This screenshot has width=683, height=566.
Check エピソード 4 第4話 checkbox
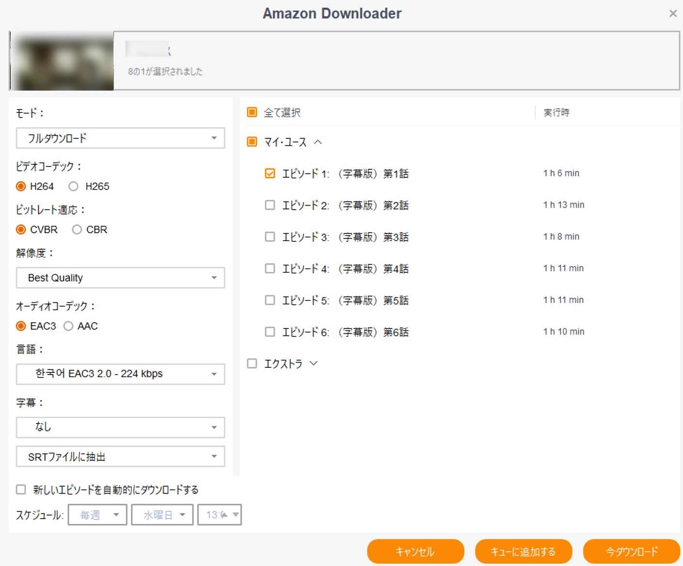(x=270, y=268)
